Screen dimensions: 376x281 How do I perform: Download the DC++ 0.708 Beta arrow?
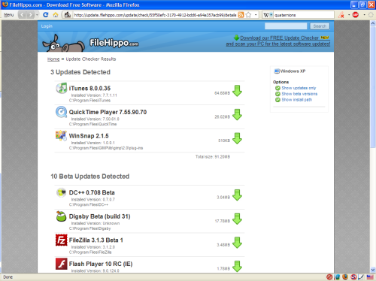pos(237,195)
